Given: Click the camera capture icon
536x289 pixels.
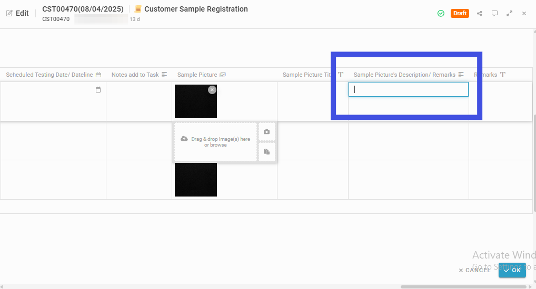Looking at the screenshot, I should (x=266, y=132).
